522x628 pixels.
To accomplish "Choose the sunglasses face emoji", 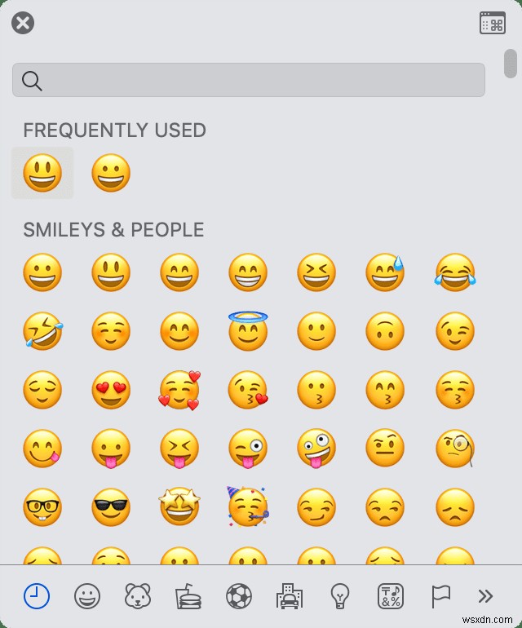I will pyautogui.click(x=111, y=507).
